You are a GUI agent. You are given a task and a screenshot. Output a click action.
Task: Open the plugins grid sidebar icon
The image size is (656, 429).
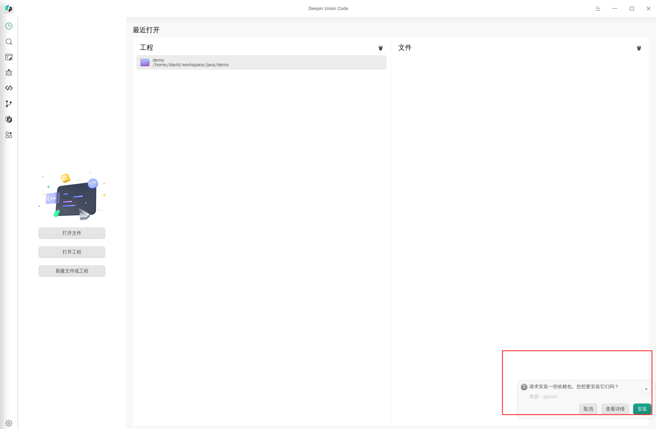click(x=9, y=135)
